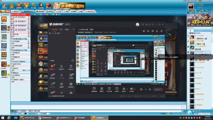Open the toolbox more options circle button
This screenshot has width=213, height=120.
pos(72,61)
